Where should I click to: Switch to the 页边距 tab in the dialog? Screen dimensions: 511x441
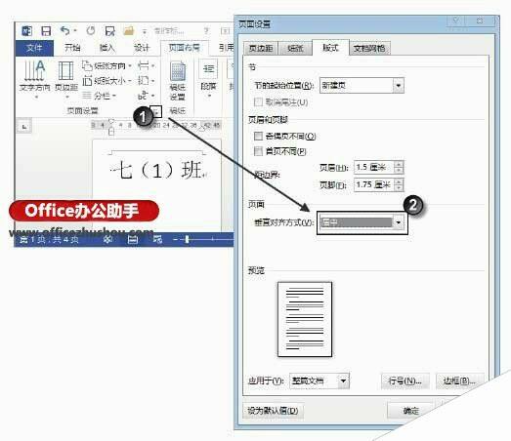pyautogui.click(x=261, y=49)
